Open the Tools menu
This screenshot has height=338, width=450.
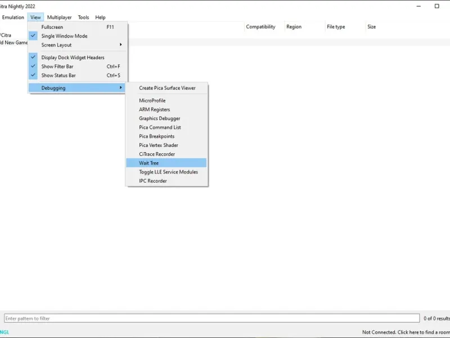point(83,17)
